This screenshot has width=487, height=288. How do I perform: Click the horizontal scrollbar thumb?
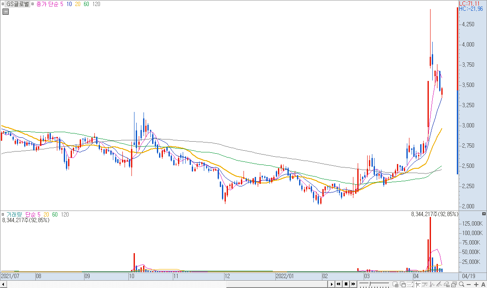click(x=277, y=284)
